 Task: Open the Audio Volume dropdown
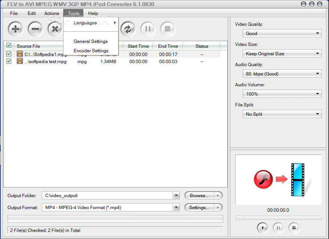coord(282,94)
